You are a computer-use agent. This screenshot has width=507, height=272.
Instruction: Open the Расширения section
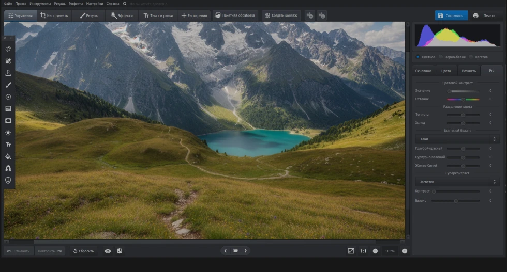pyautogui.click(x=194, y=15)
